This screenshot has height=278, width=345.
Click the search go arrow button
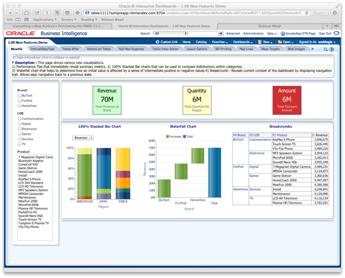(x=220, y=33)
